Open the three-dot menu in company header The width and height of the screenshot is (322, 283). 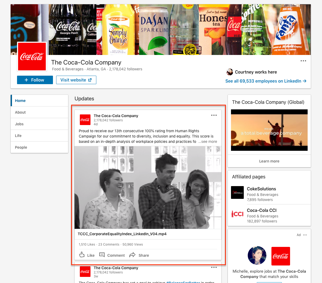pyautogui.click(x=303, y=61)
